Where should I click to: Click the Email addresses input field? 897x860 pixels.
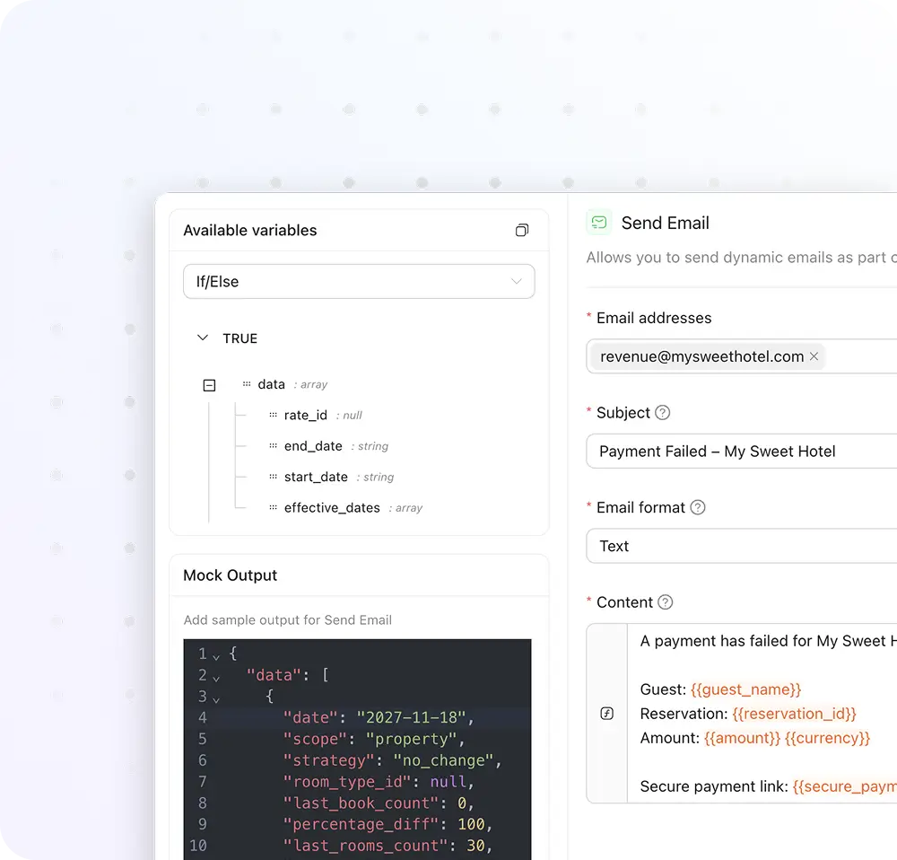(x=742, y=356)
